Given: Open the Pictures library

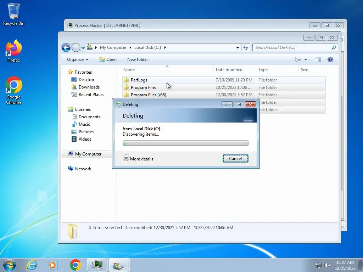Looking at the screenshot, I should pyautogui.click(x=83, y=132).
